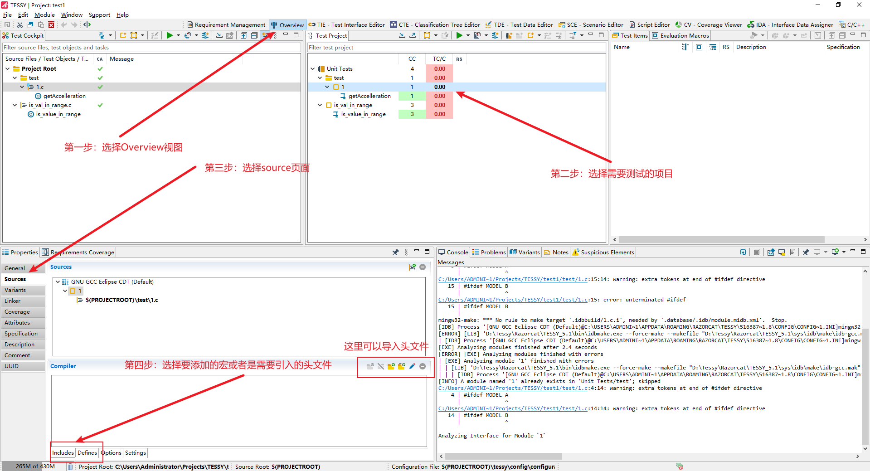
Task: Click Open Console icon in Console toolbar
Action: click(835, 252)
